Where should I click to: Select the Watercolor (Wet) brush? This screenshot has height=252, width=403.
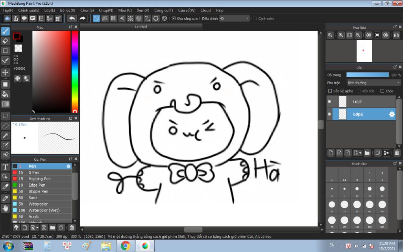tap(42, 210)
